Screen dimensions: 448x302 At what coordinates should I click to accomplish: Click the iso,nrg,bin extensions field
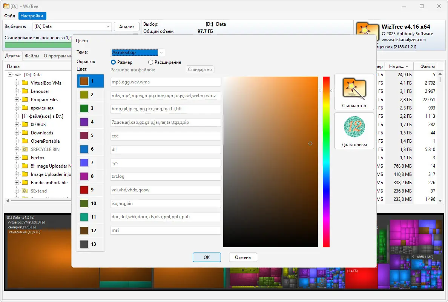tap(166, 203)
